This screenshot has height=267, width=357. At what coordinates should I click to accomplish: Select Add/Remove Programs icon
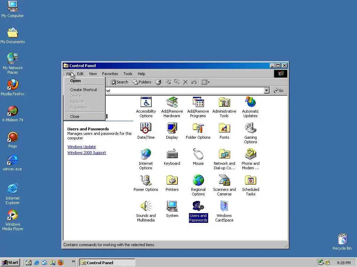198,107
